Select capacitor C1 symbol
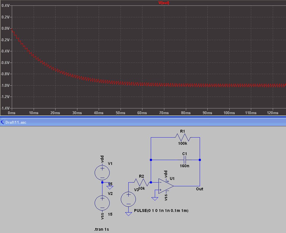 pos(185,160)
